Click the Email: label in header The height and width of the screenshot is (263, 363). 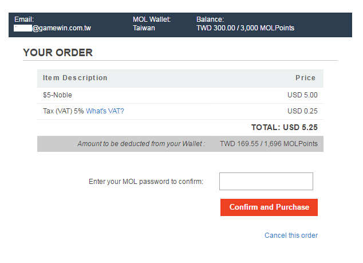tap(24, 19)
